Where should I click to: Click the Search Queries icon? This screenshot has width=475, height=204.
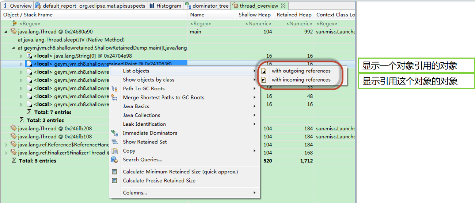pos(115,160)
